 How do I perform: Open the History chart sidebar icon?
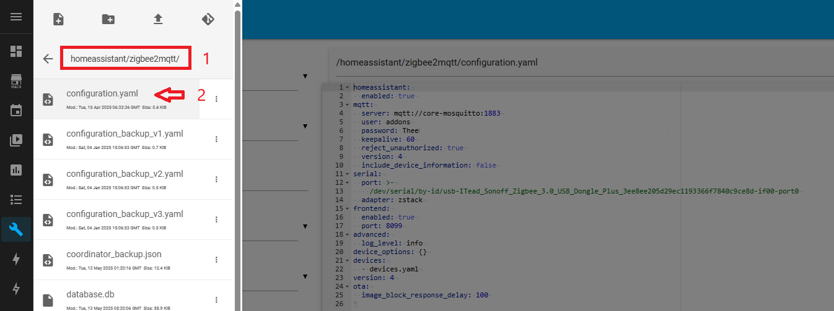pos(16,169)
